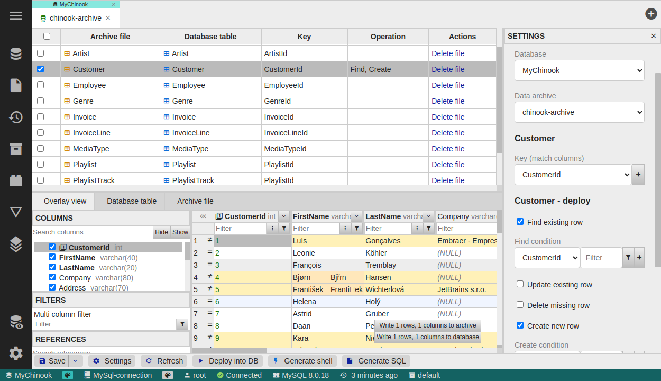Click the Refresh button
The width and height of the screenshot is (661, 381).
[164, 361]
